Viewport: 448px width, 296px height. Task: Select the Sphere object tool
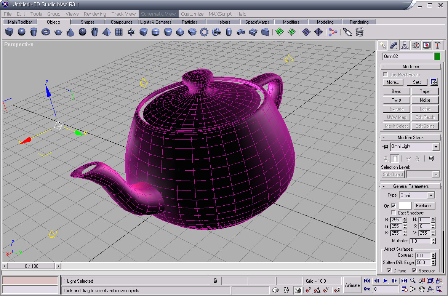tap(21, 32)
